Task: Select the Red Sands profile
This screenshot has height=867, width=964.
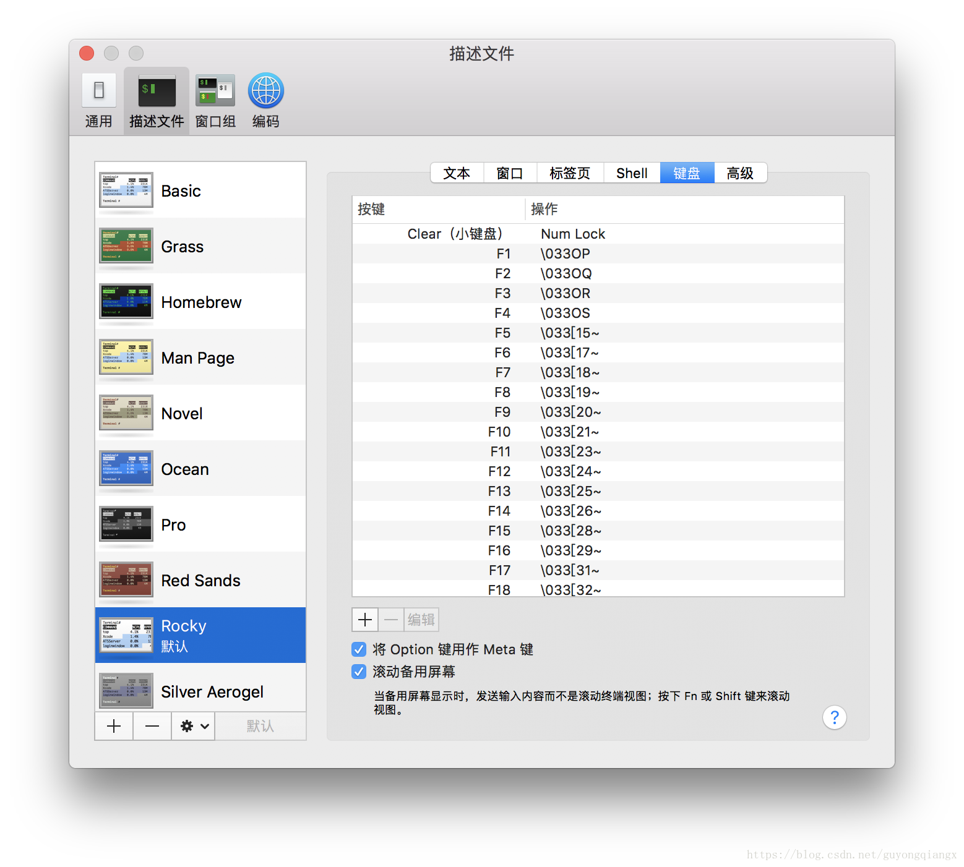Action: [200, 580]
